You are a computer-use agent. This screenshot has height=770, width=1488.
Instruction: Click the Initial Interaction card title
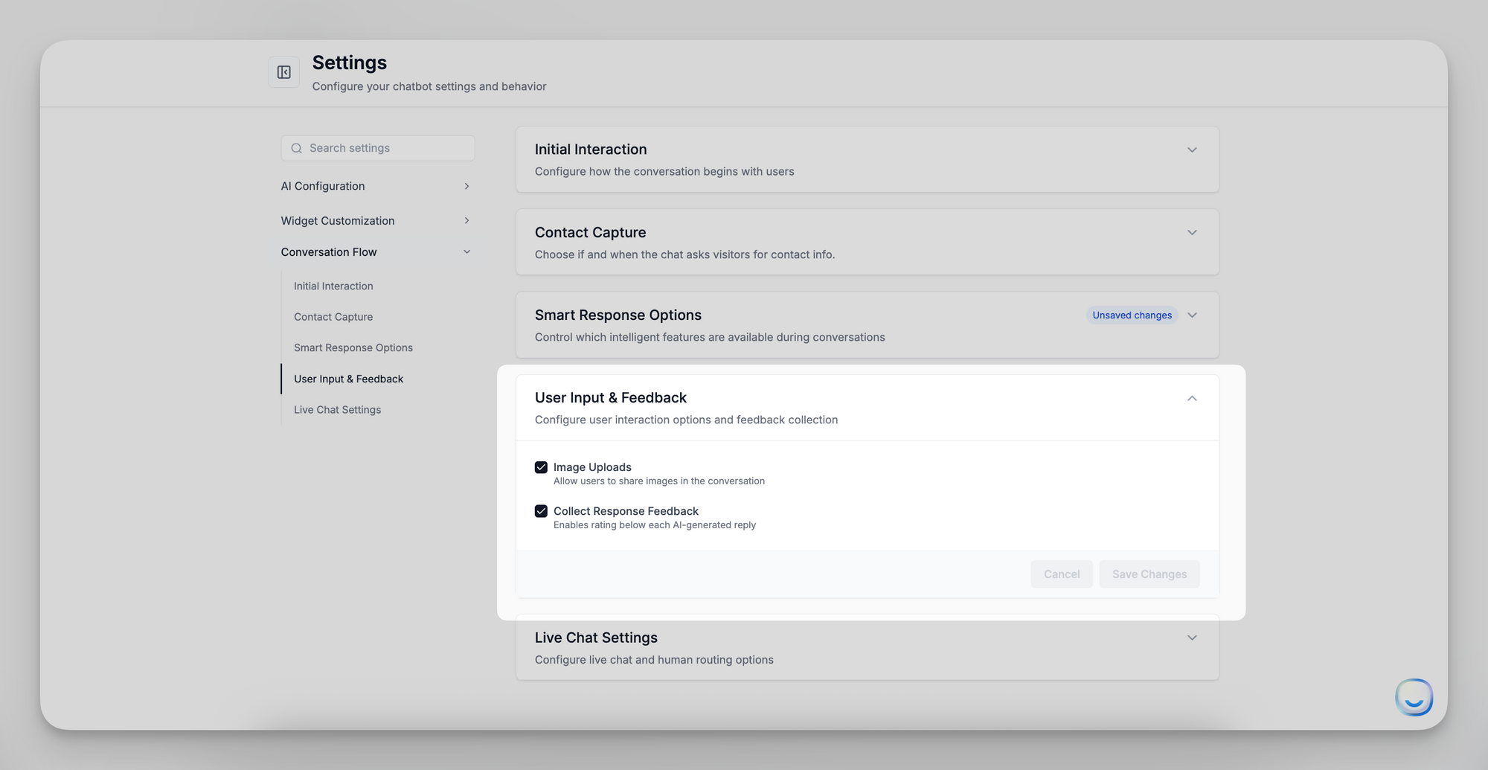pos(591,150)
